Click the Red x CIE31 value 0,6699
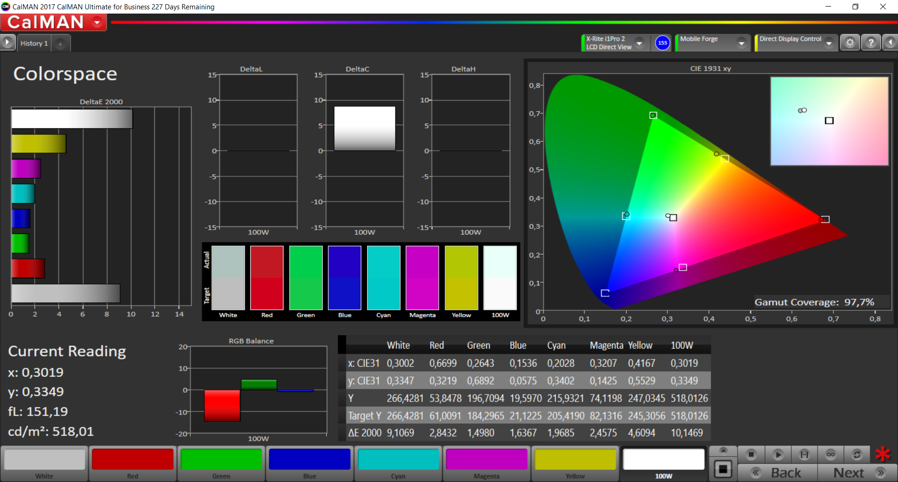 pyautogui.click(x=443, y=363)
